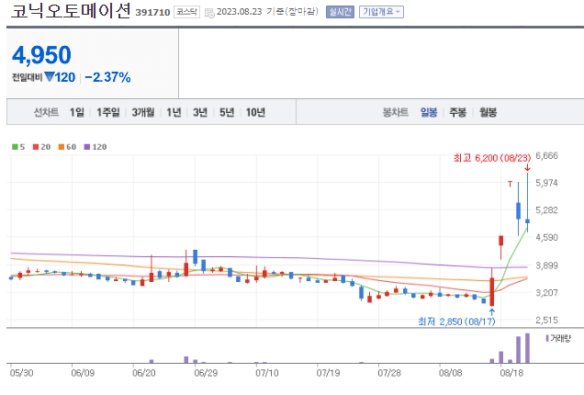
Task: Click the 코스닥 market badge
Action: click(186, 12)
